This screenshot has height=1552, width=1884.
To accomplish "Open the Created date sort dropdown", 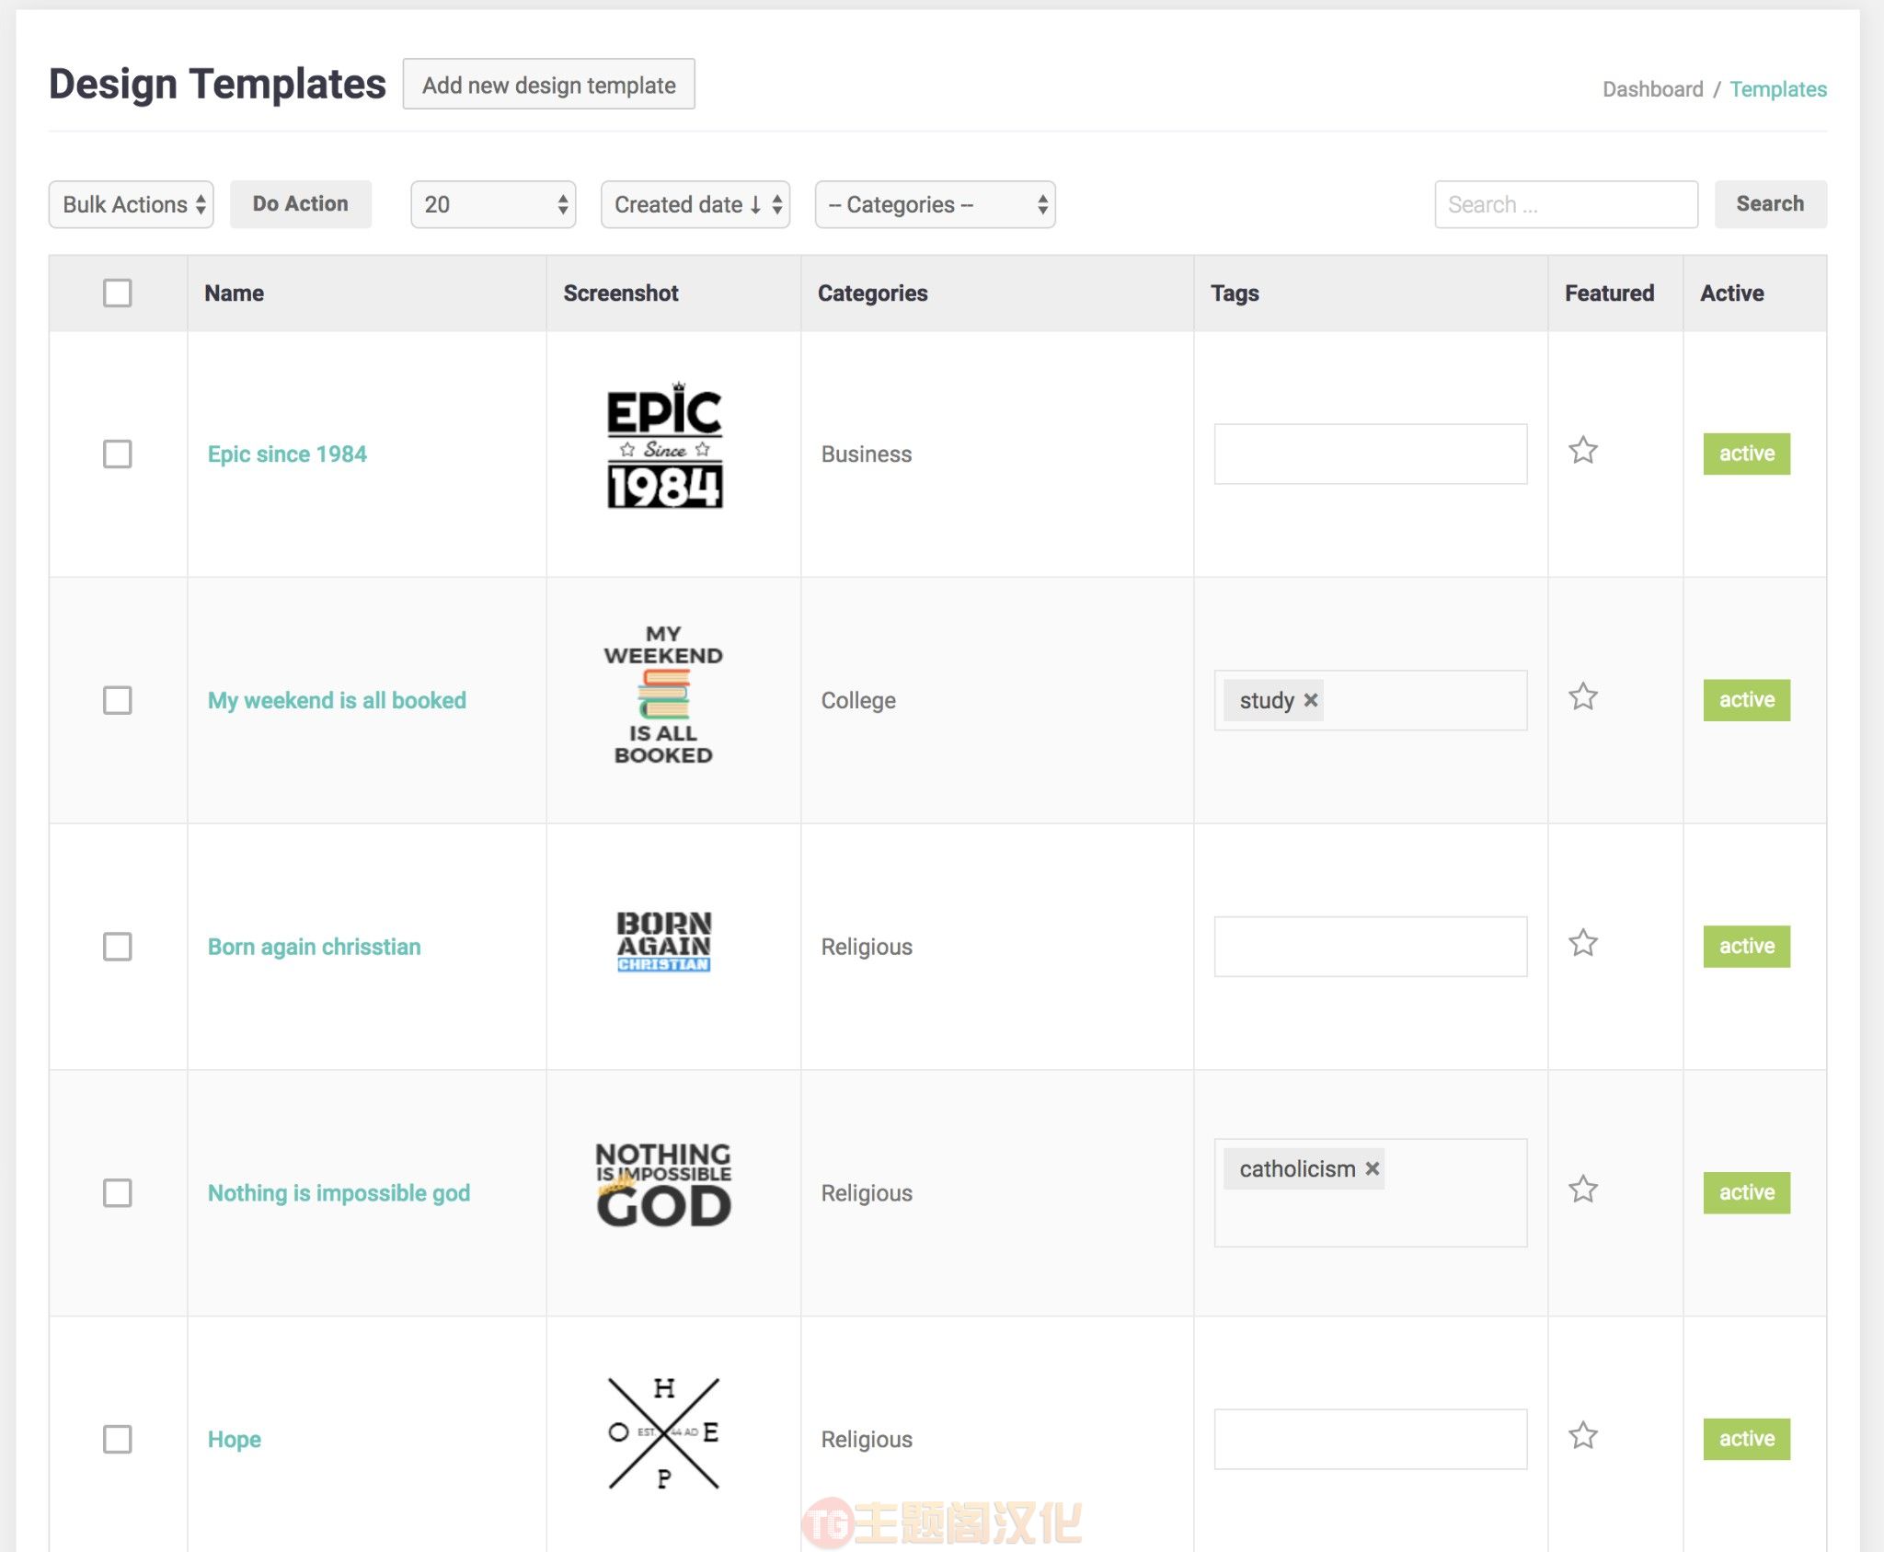I will point(695,204).
